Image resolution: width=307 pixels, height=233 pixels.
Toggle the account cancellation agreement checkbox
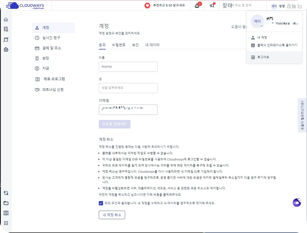point(101,203)
